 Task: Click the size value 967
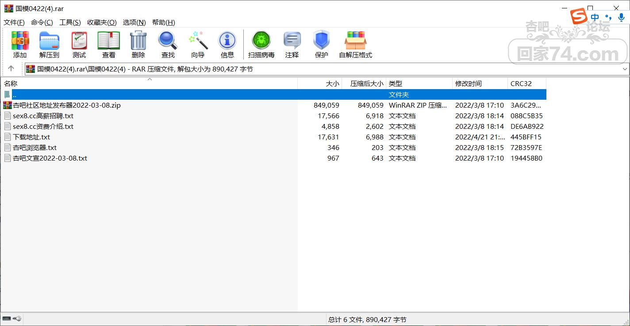click(x=333, y=158)
